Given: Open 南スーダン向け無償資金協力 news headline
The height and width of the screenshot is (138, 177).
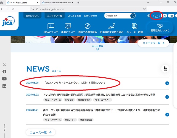Looking at the screenshot, I should point(101,112).
